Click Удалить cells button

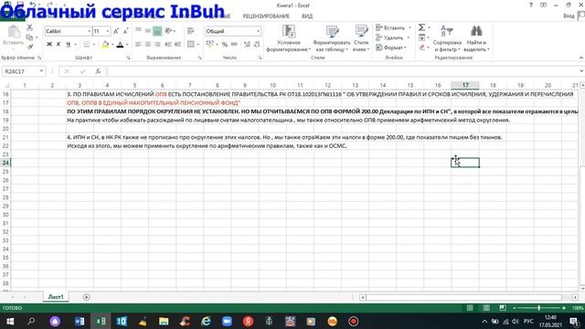click(x=389, y=37)
